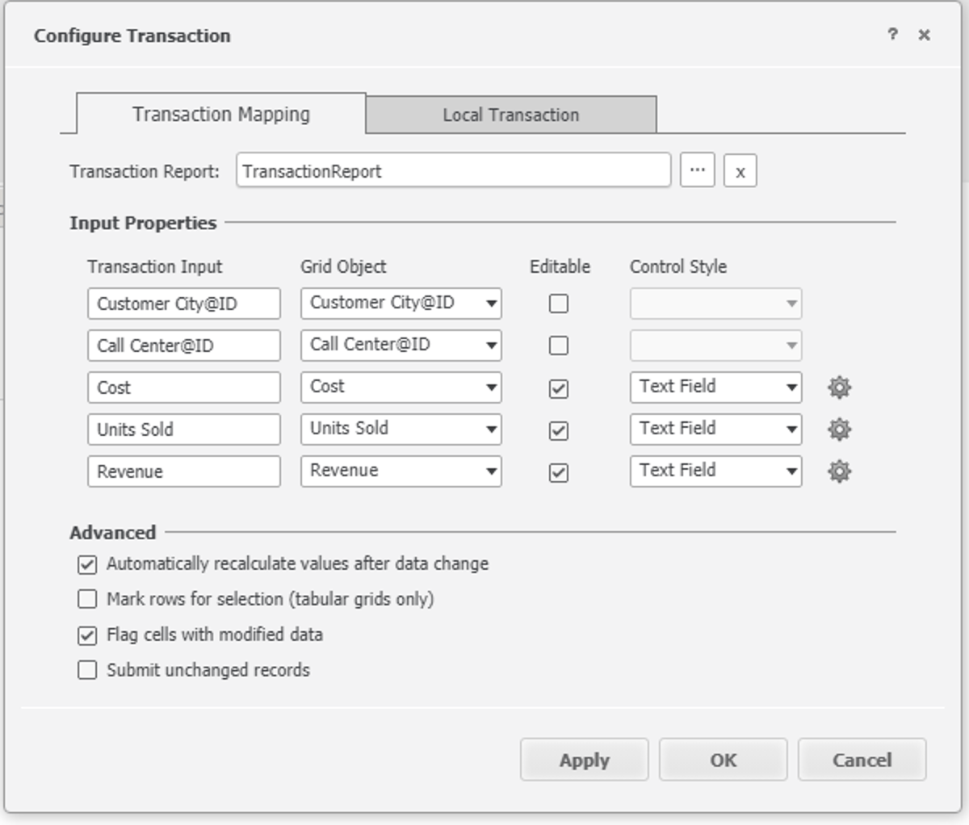Toggle Flag cells with modified data
This screenshot has height=825, width=969.
[x=87, y=635]
